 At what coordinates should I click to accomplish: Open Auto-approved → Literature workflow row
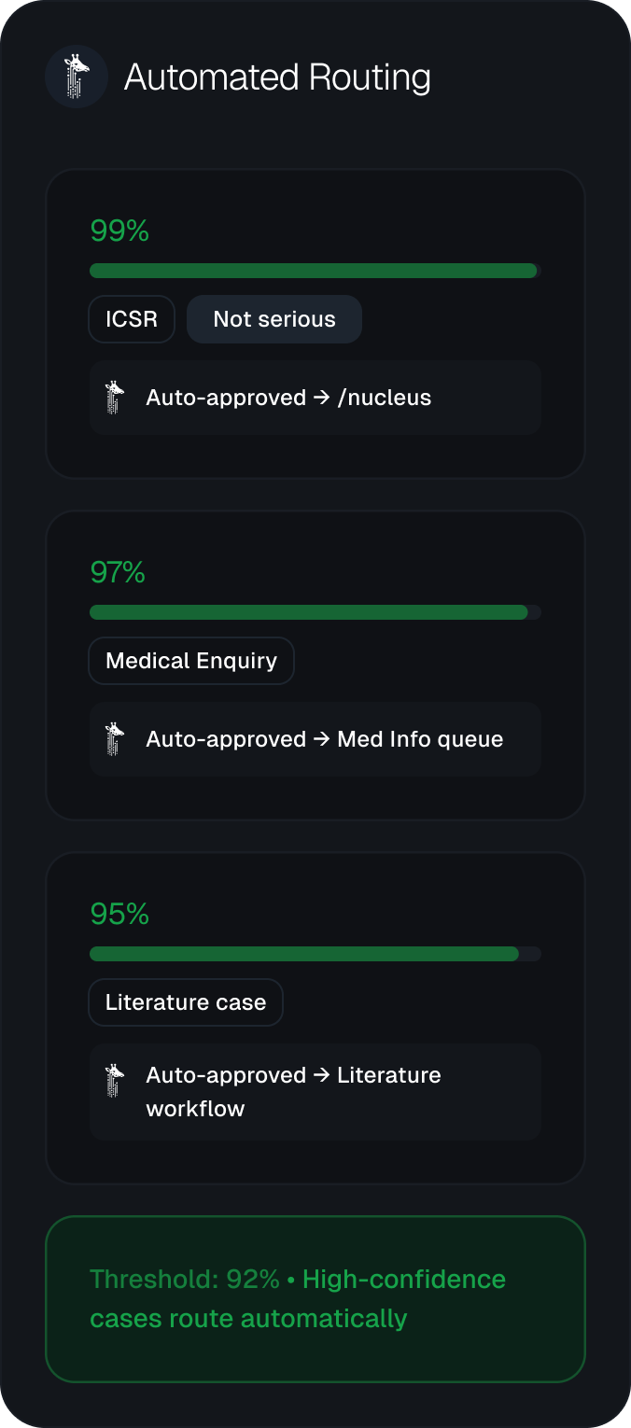[x=315, y=1092]
